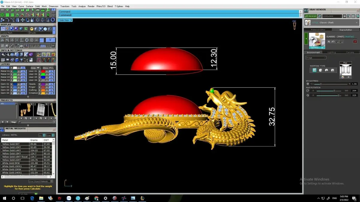This screenshot has height=202, width=360.
Task: Open the Render menu
Action: tap(91, 6)
